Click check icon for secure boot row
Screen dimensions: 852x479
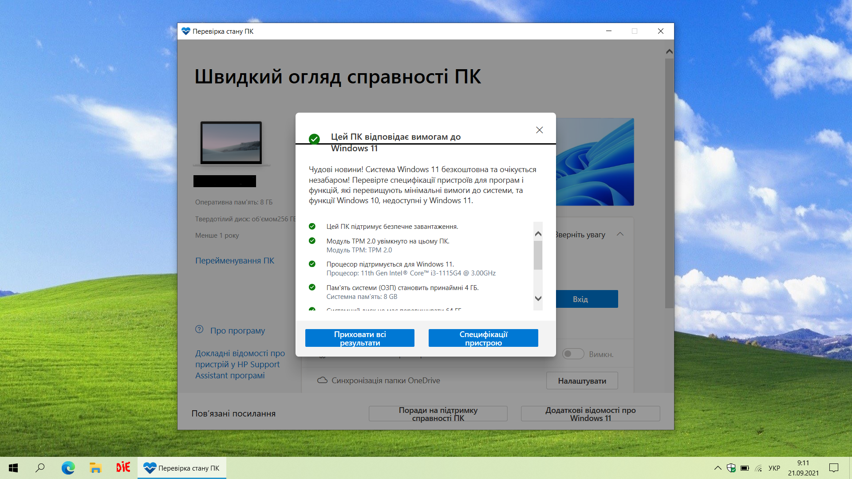312,226
